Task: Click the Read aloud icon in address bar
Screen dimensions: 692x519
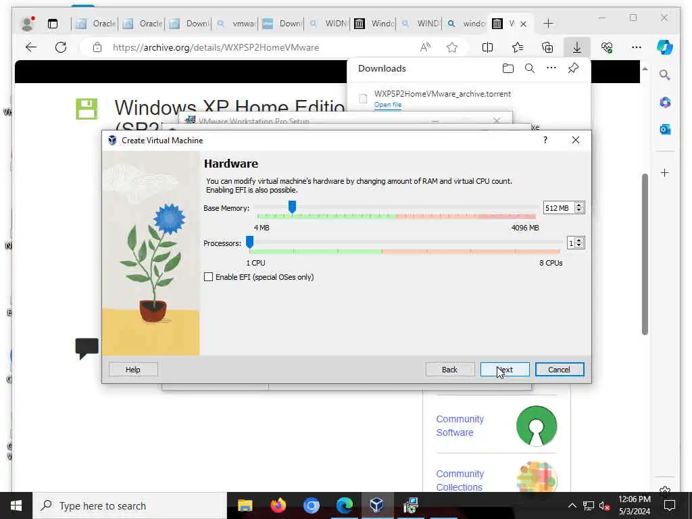Action: pos(425,47)
